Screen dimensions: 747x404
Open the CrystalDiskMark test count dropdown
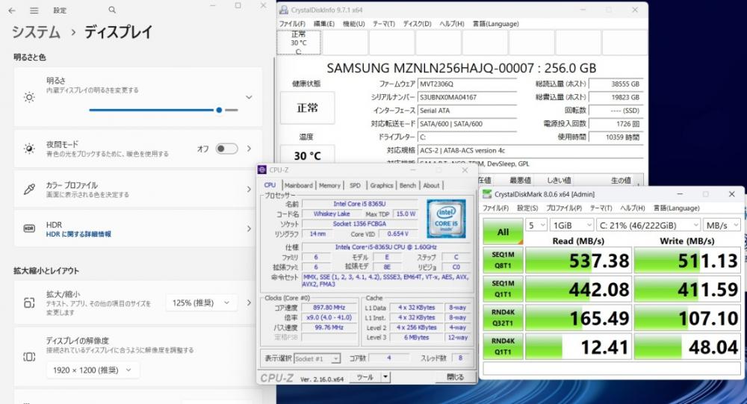(536, 226)
